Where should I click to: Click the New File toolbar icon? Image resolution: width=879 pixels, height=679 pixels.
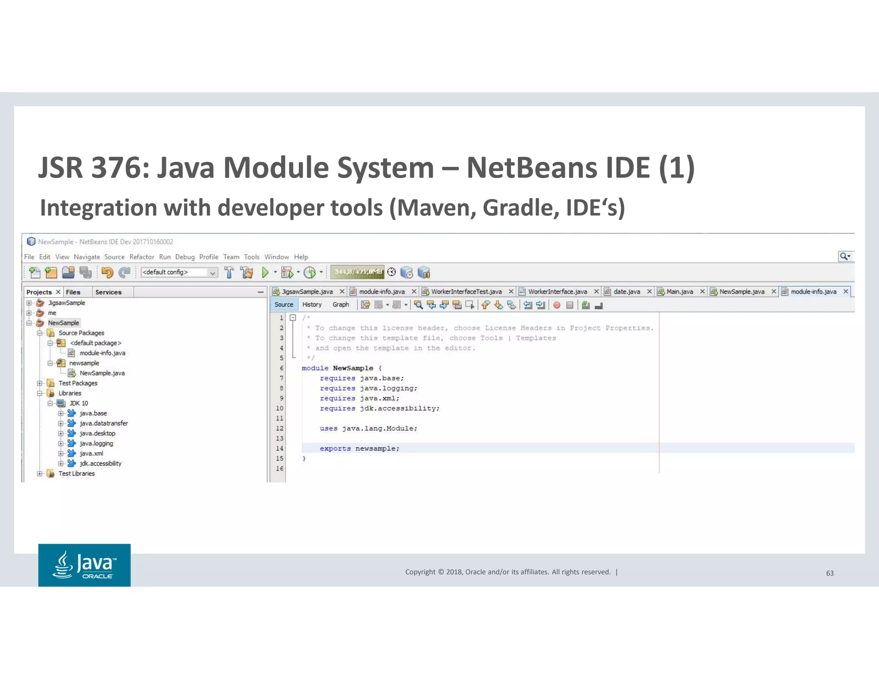(x=34, y=272)
